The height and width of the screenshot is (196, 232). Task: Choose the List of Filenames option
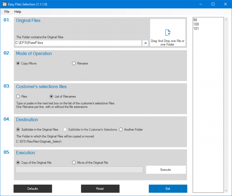pyautogui.click(x=52, y=97)
